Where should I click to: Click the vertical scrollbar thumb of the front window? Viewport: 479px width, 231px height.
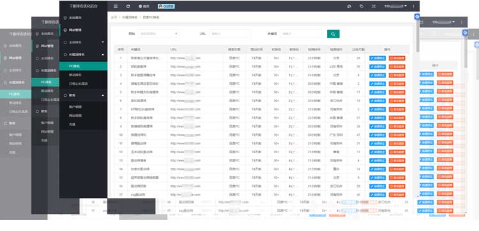[x=418, y=36]
